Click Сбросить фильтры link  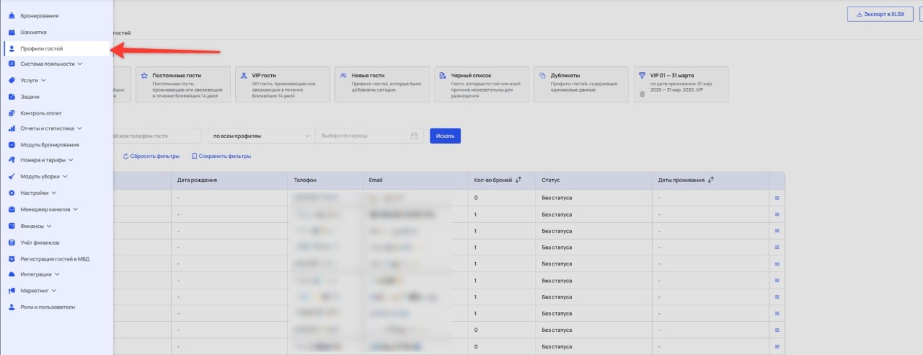click(151, 156)
